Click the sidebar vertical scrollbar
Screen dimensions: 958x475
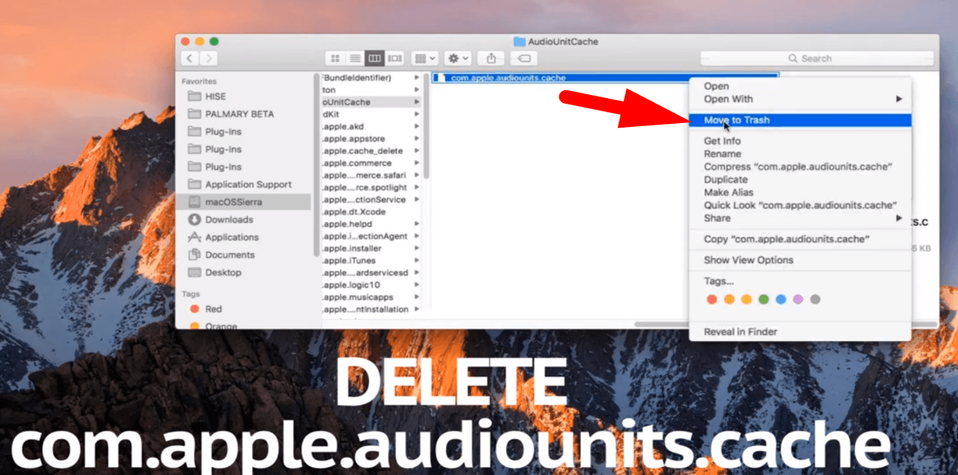[316, 164]
